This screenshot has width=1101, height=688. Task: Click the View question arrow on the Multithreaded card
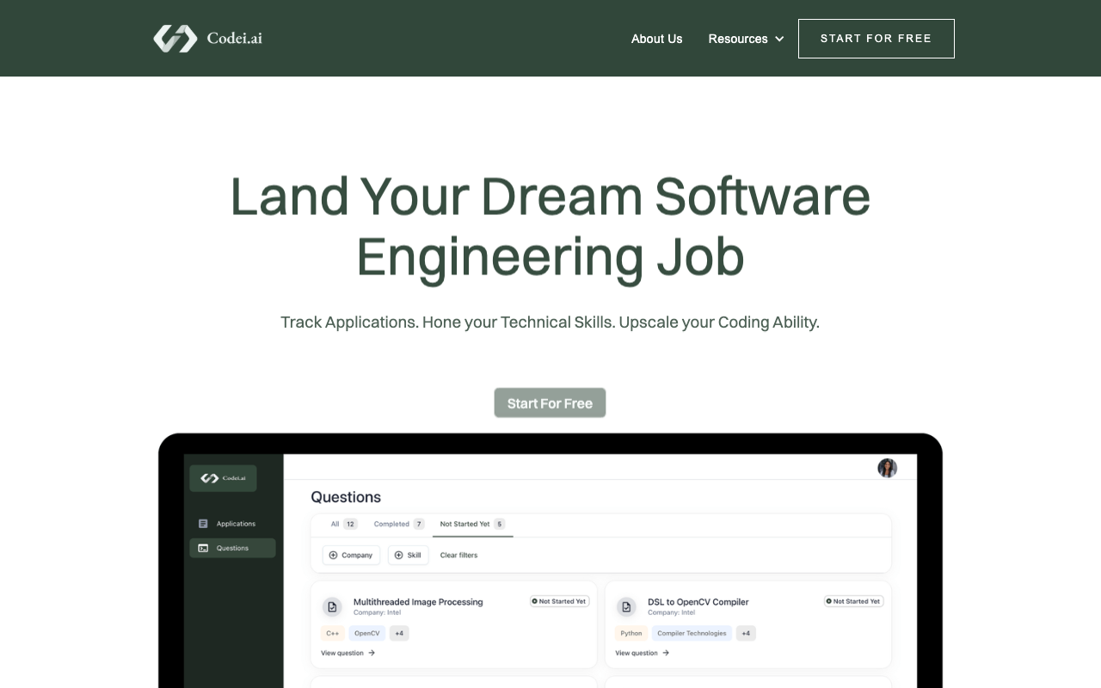pos(372,653)
